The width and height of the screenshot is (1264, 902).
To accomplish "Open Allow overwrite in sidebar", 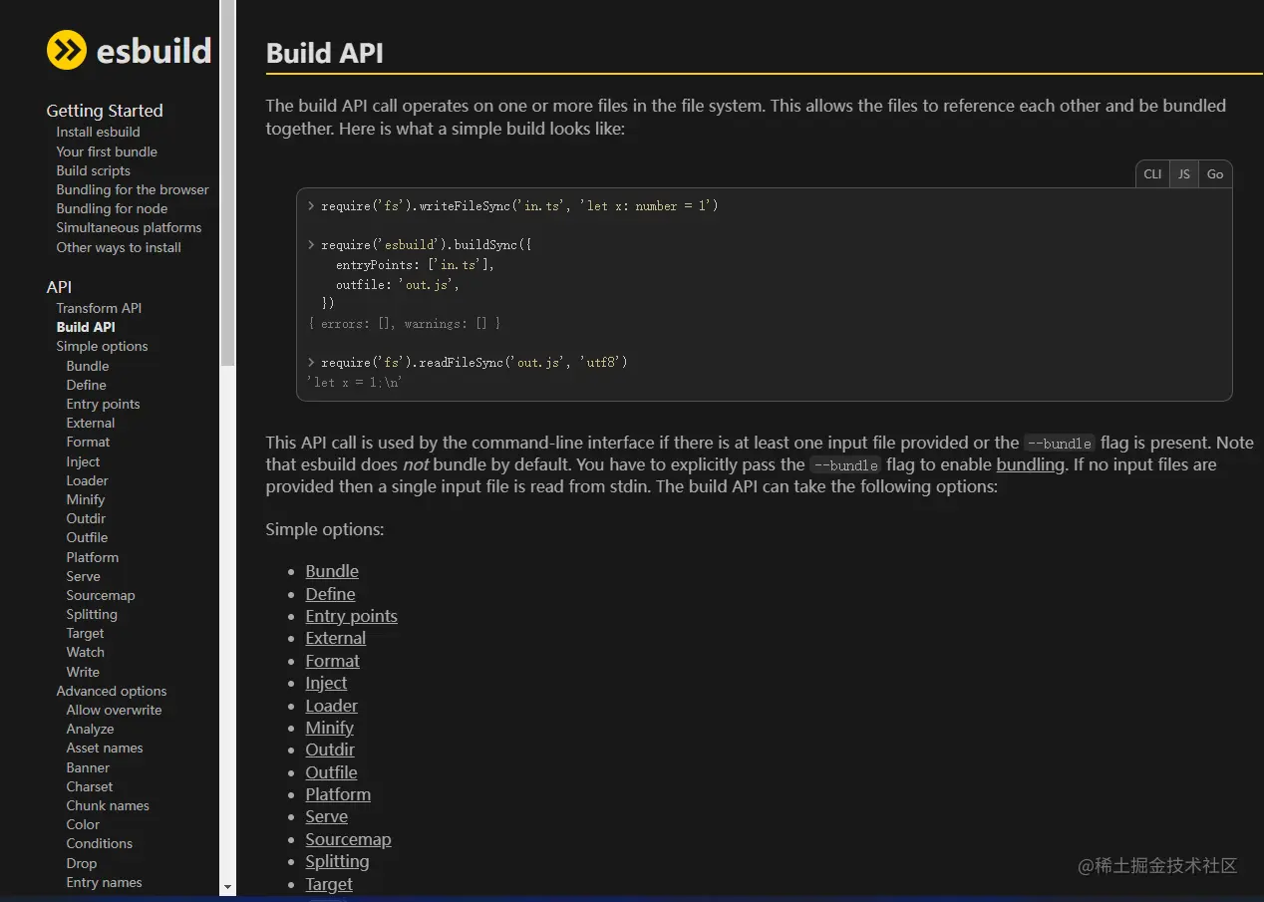I will click(114, 710).
